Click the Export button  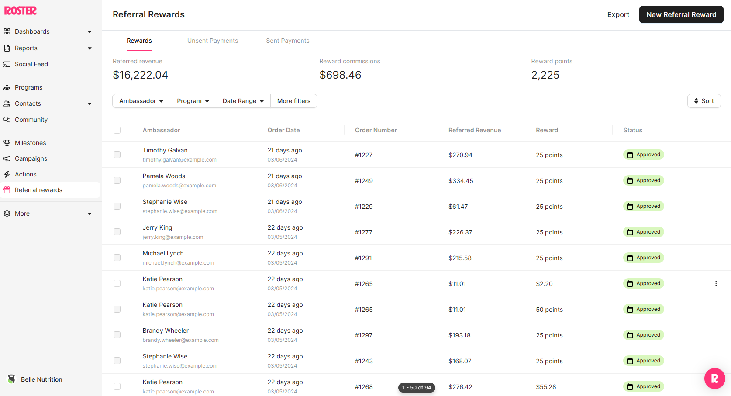pyautogui.click(x=618, y=14)
